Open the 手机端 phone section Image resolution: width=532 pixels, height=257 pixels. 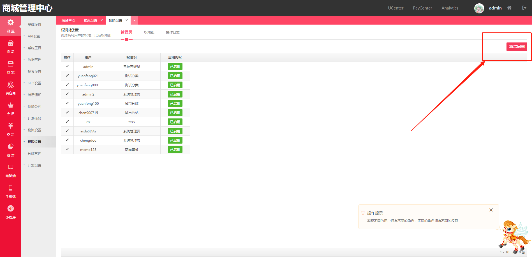(11, 191)
